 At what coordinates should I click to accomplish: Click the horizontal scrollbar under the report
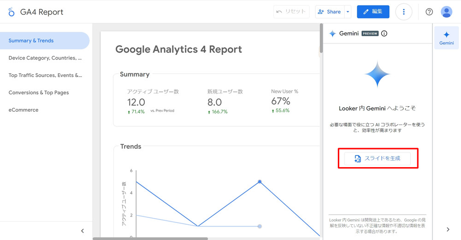tap(150, 239)
